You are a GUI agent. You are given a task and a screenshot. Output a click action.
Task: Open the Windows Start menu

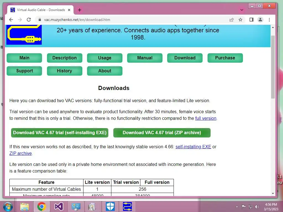click(x=8, y=206)
